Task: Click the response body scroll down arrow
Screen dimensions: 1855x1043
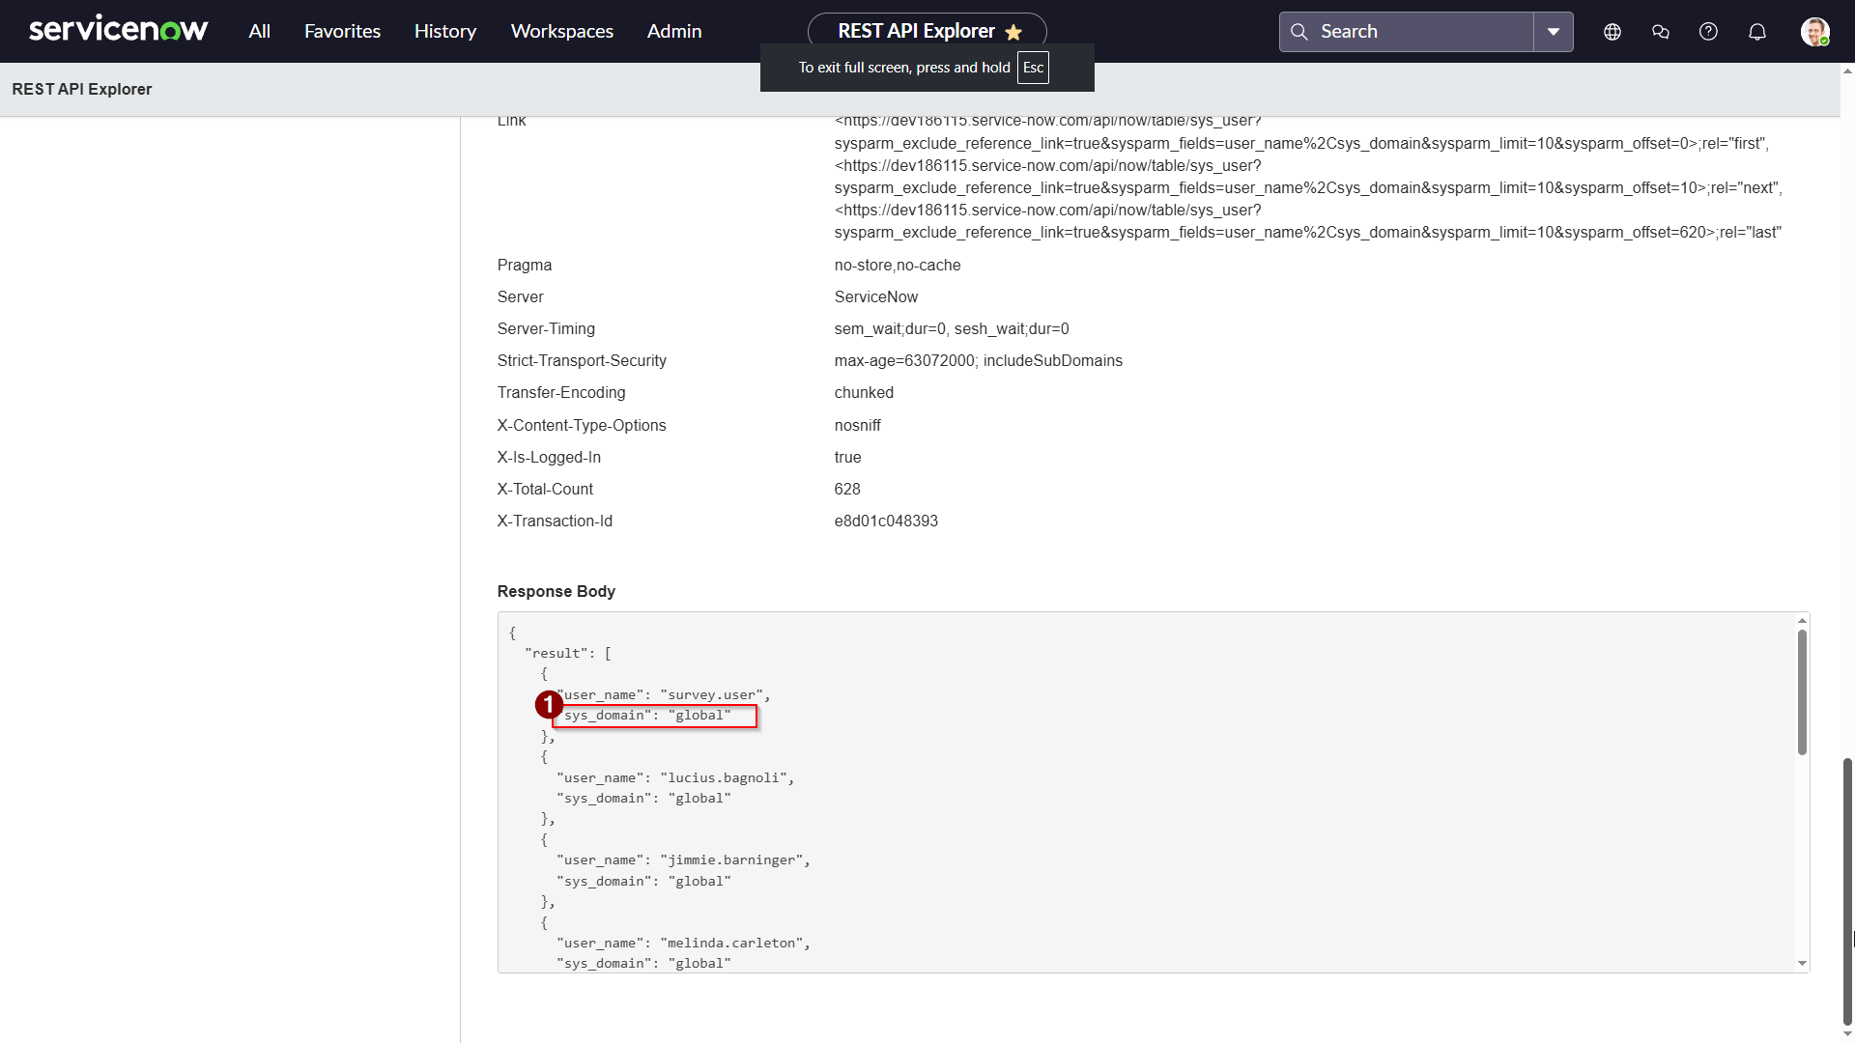Action: [1802, 963]
